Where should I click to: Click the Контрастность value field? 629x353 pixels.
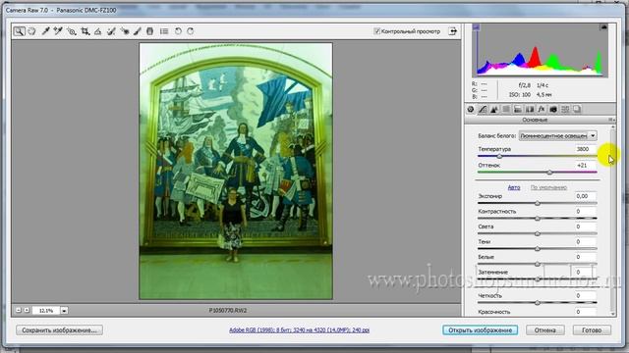[586, 212]
